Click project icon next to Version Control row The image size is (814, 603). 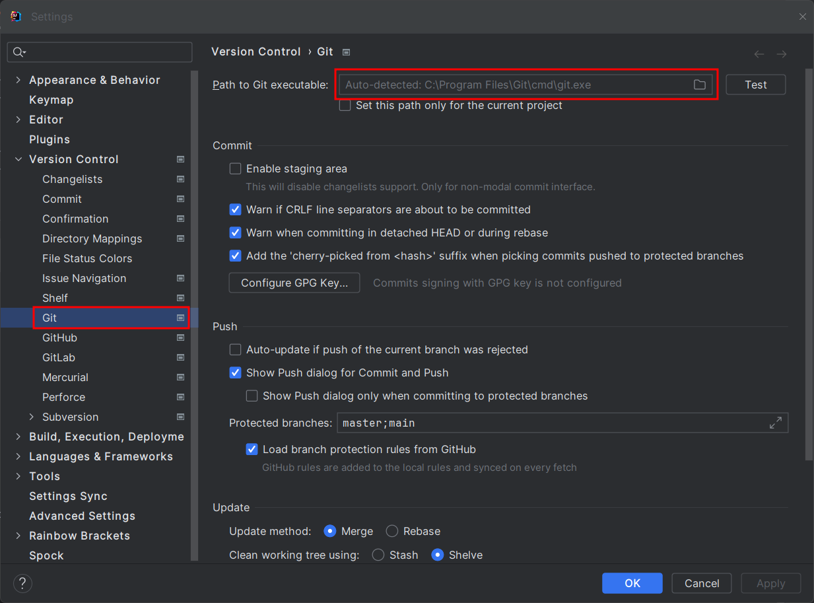pos(180,159)
